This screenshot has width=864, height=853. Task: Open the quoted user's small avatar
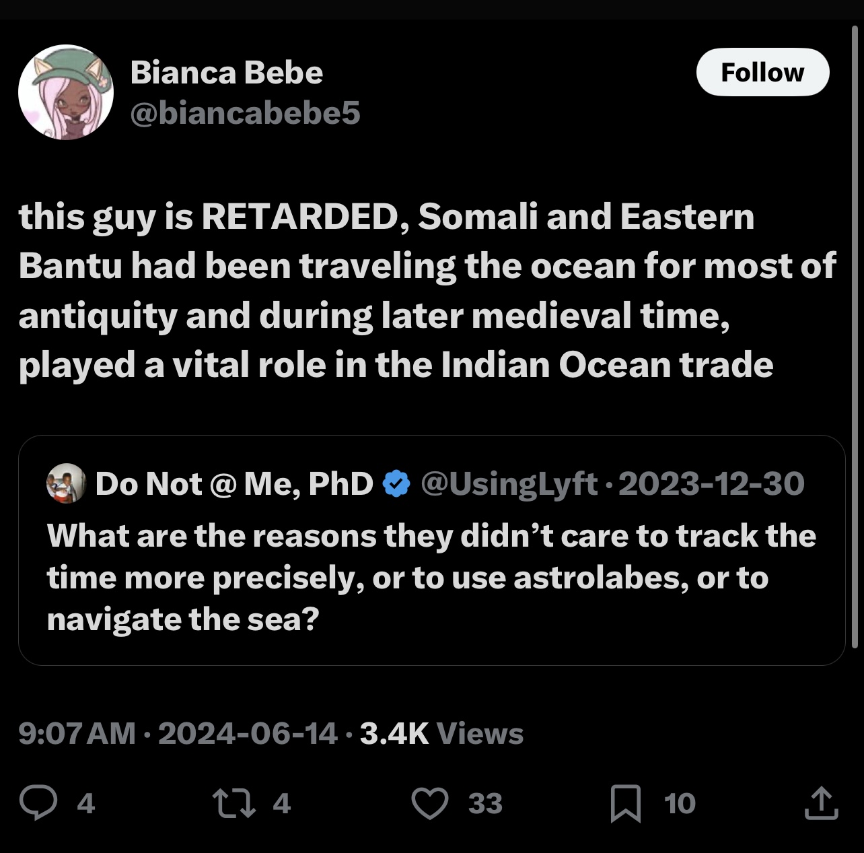(65, 483)
